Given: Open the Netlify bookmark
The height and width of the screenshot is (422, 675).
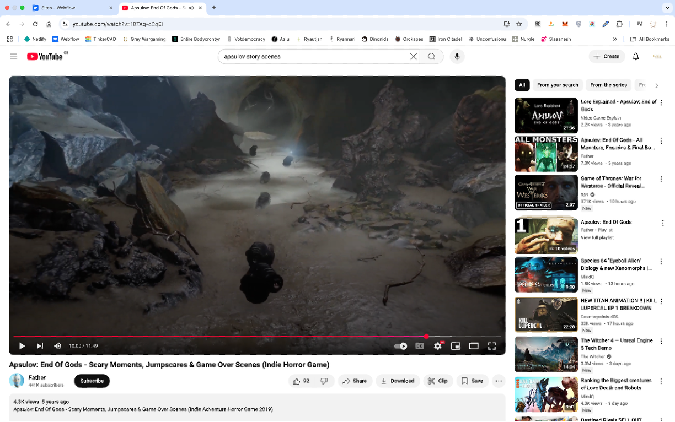Looking at the screenshot, I should point(35,39).
